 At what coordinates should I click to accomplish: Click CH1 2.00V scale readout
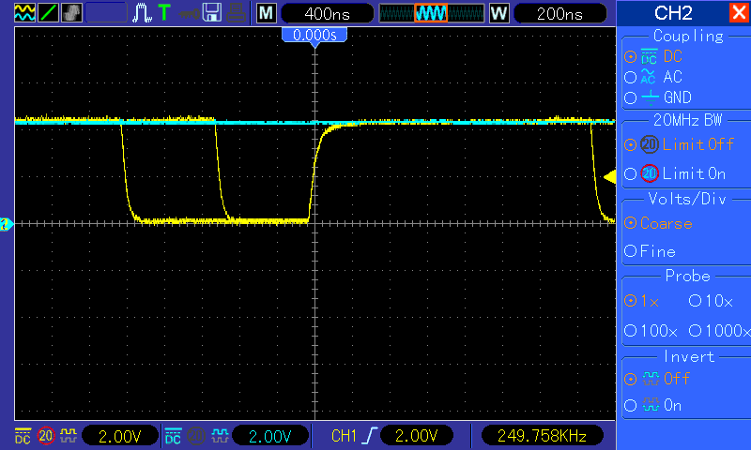coord(120,436)
